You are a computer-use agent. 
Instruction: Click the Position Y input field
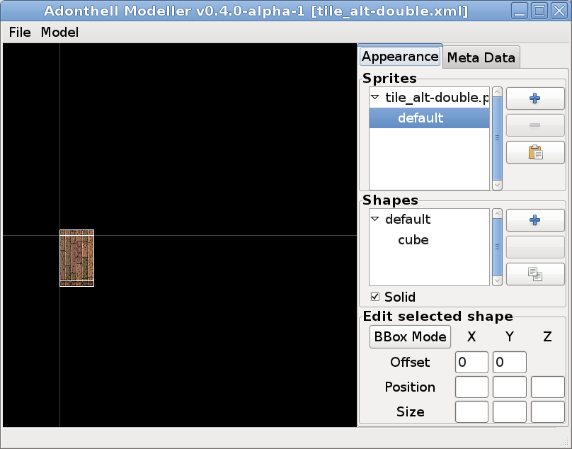(x=509, y=387)
